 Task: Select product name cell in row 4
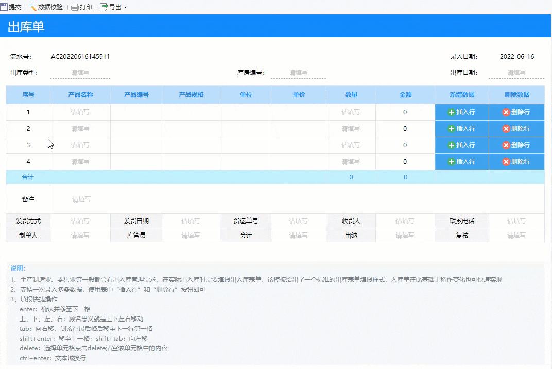(80, 162)
